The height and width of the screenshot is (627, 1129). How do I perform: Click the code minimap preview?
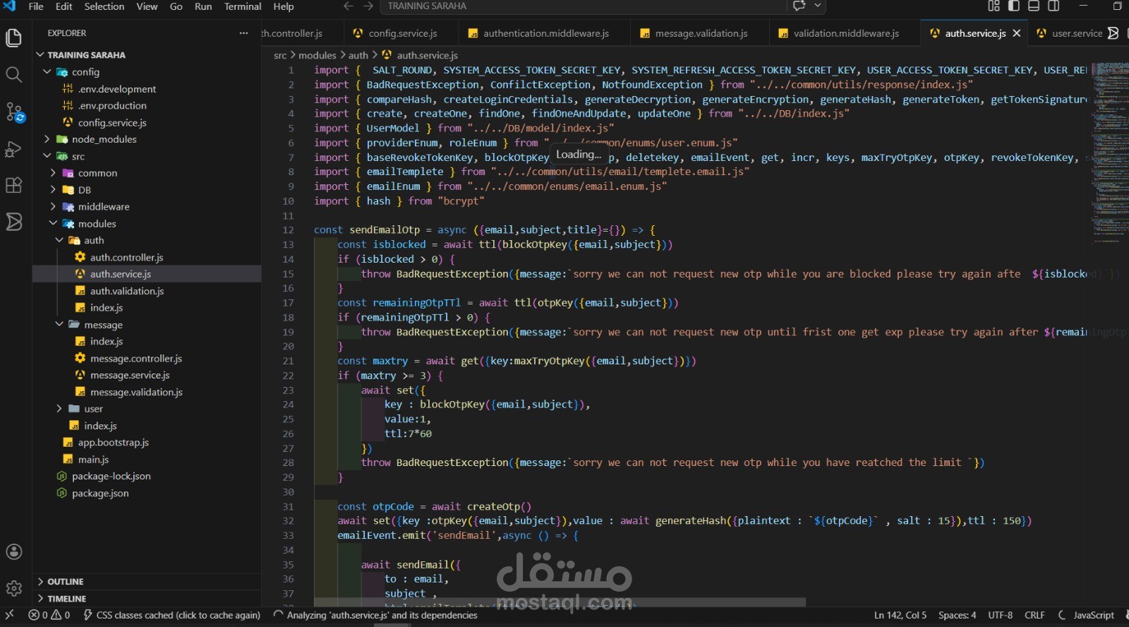1111,152
